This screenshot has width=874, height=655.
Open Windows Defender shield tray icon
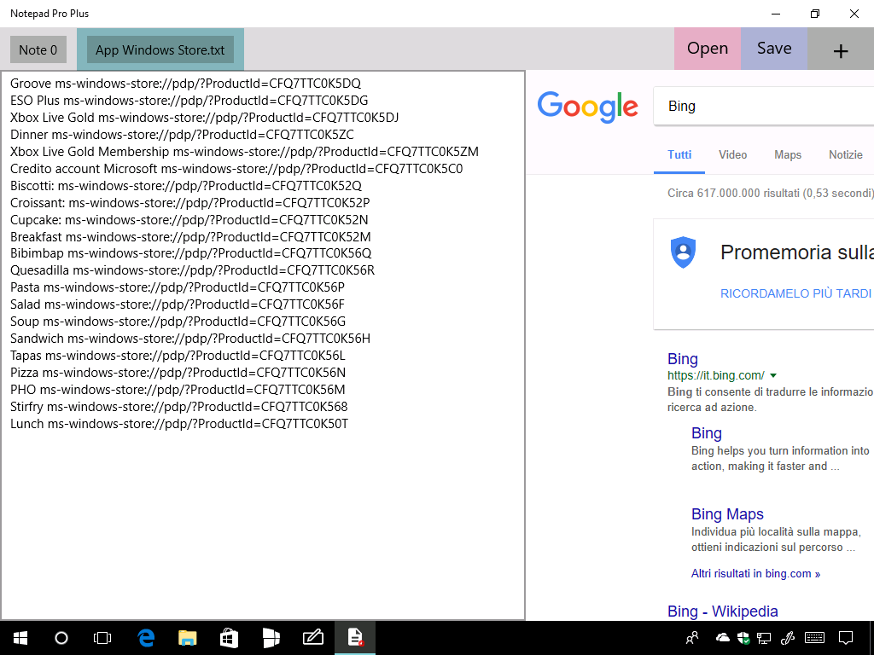(x=743, y=638)
